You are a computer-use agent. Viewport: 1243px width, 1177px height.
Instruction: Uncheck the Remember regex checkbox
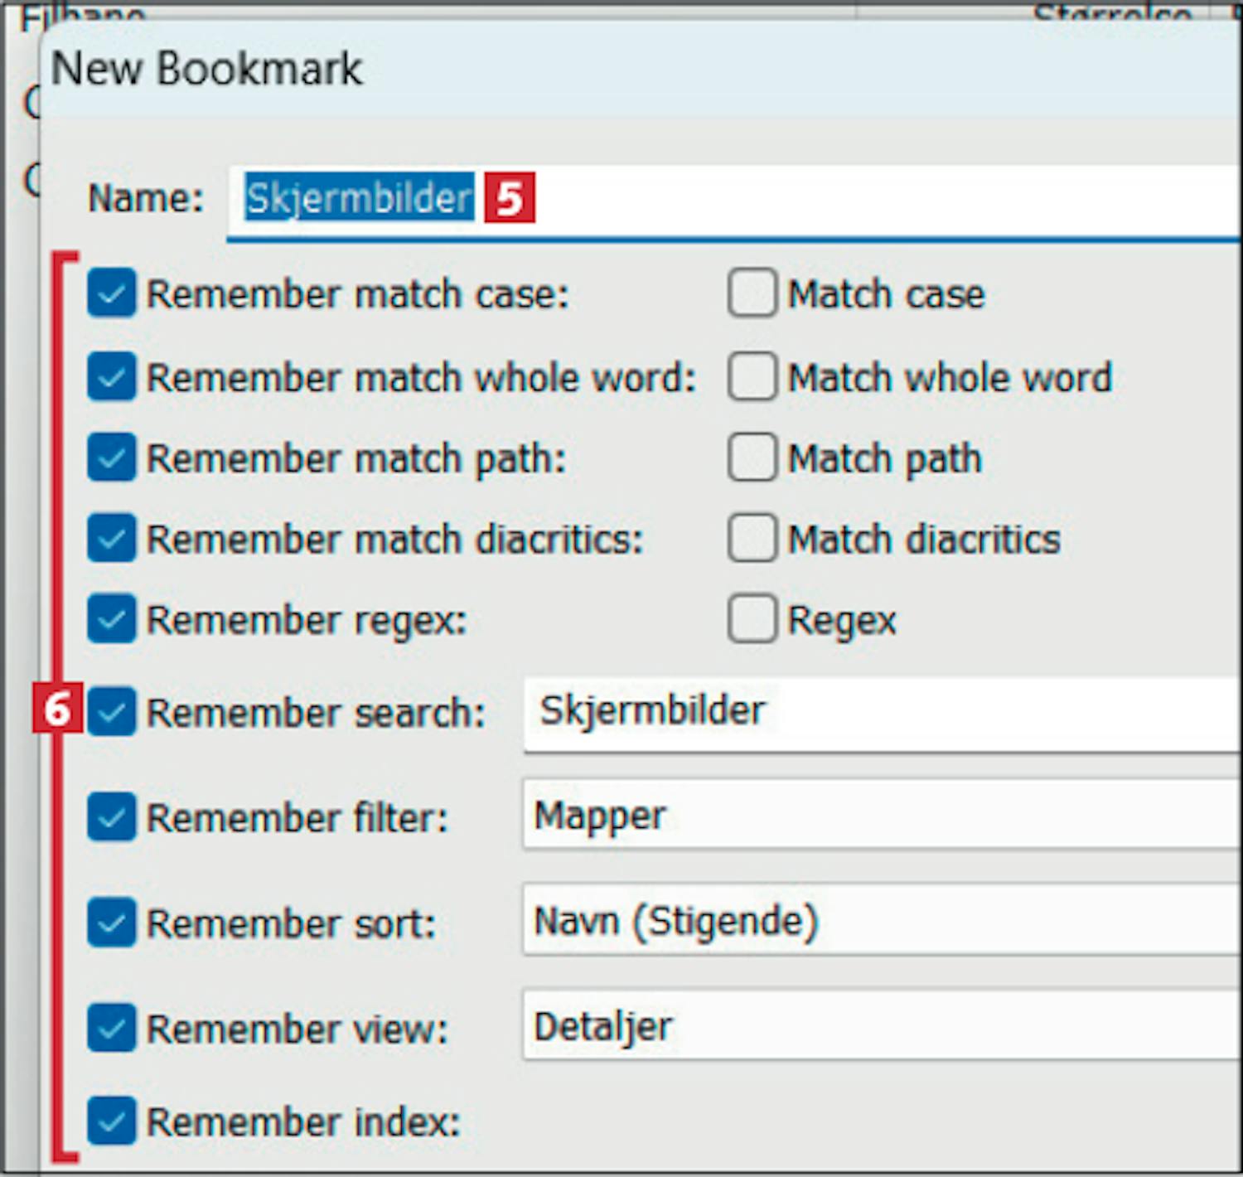[111, 619]
